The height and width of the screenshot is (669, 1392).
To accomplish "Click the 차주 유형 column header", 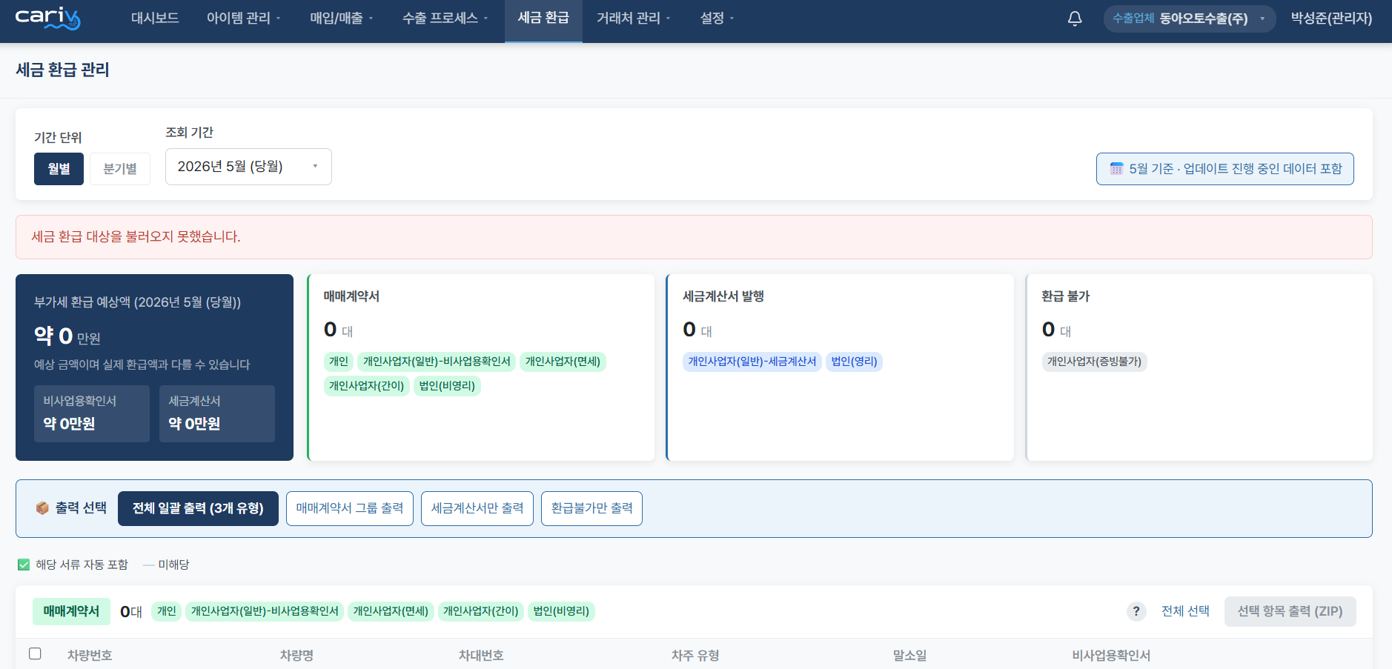I will click(x=695, y=656).
